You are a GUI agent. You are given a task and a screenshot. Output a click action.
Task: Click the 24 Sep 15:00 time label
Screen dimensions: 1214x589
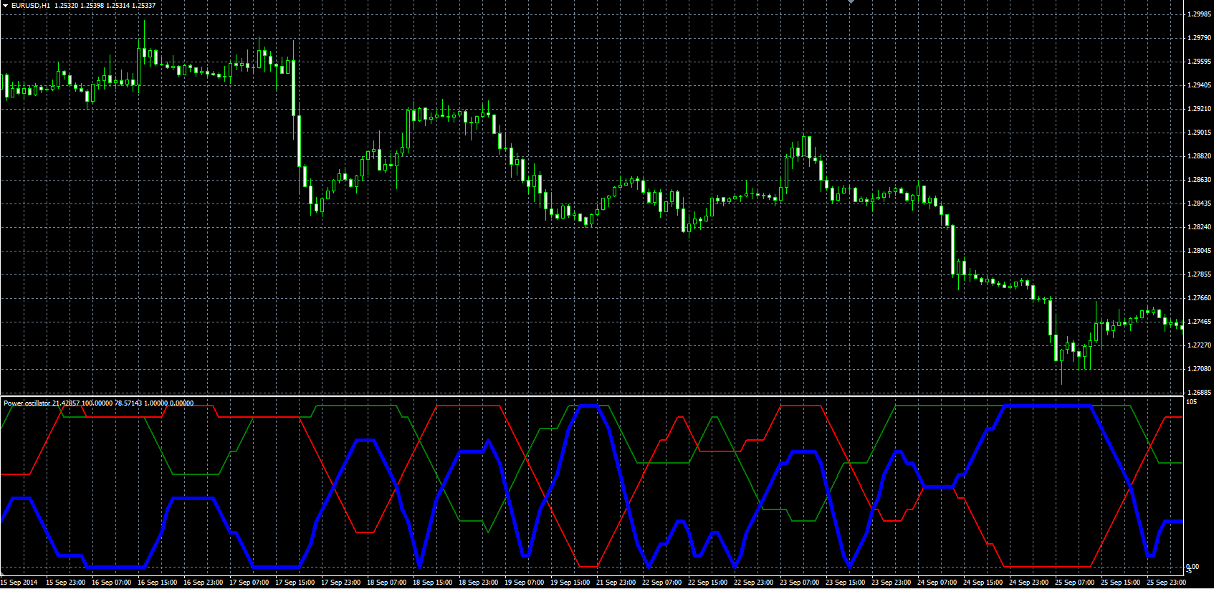[x=983, y=582]
